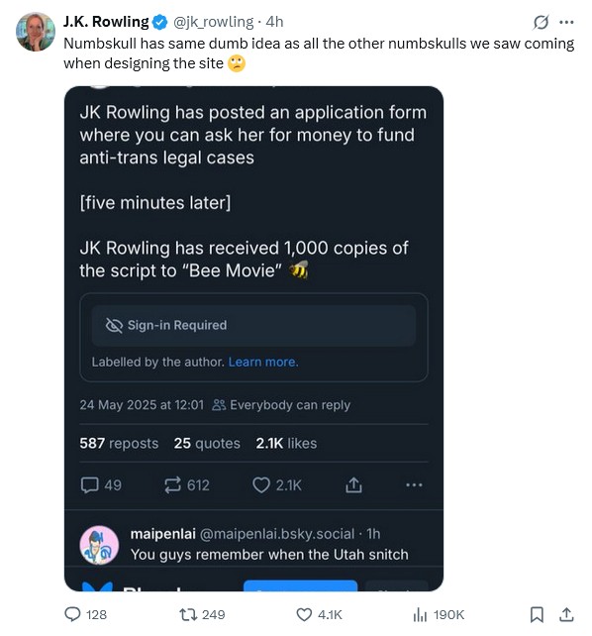Open J.K. Rowling's profile avatar
The height and width of the screenshot is (636, 592).
pos(36,32)
